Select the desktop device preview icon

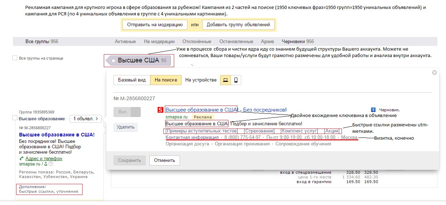pyautogui.click(x=226, y=80)
